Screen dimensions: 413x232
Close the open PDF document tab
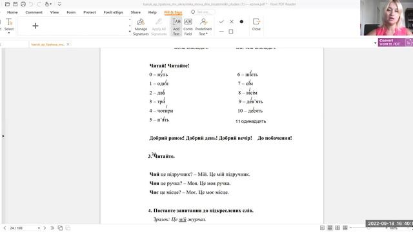coord(68,44)
